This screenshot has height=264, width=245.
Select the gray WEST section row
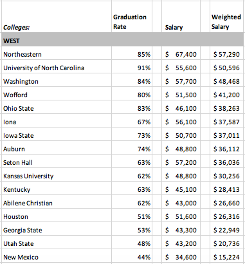coord(123,39)
